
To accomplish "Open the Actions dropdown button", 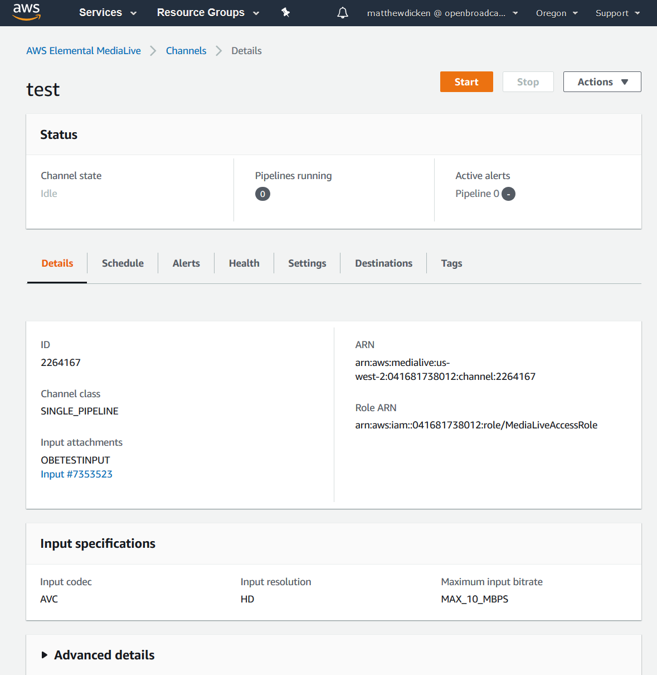I will 602,82.
